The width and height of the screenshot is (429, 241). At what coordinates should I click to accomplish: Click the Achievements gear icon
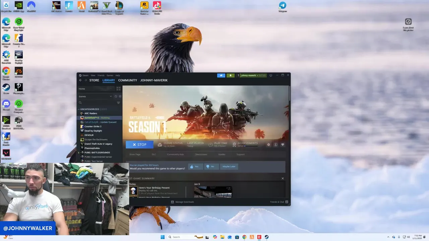click(x=234, y=145)
